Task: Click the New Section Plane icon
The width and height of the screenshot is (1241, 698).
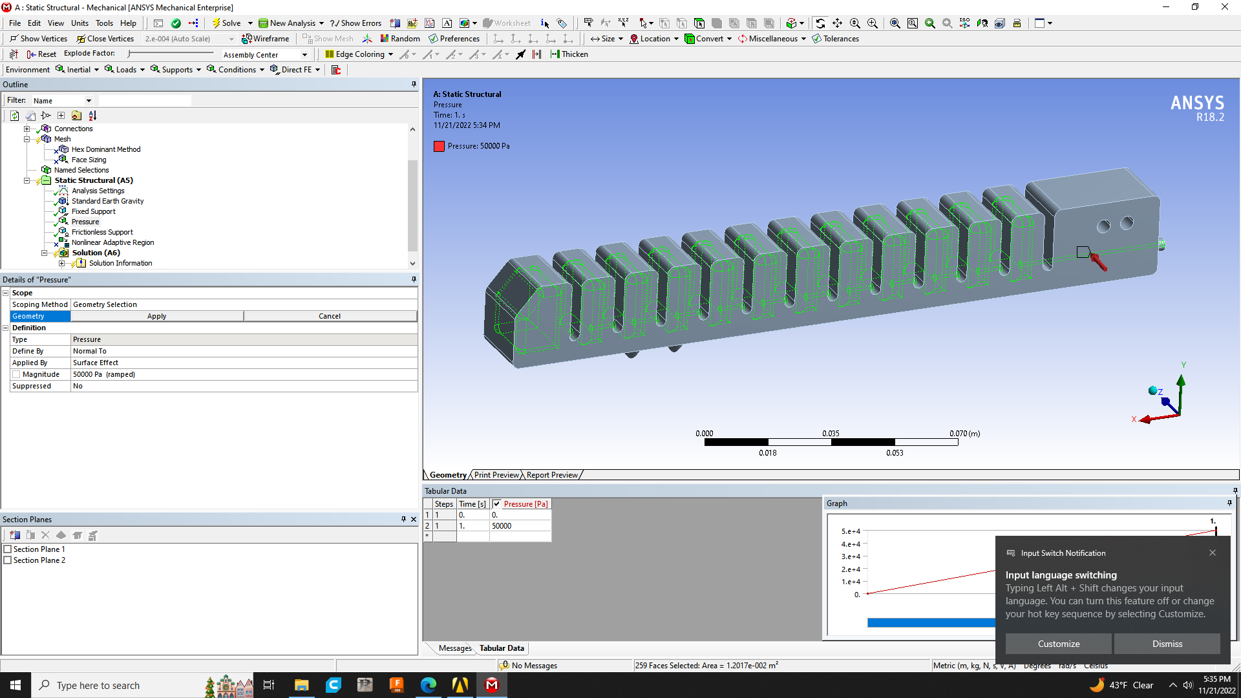Action: pos(14,535)
